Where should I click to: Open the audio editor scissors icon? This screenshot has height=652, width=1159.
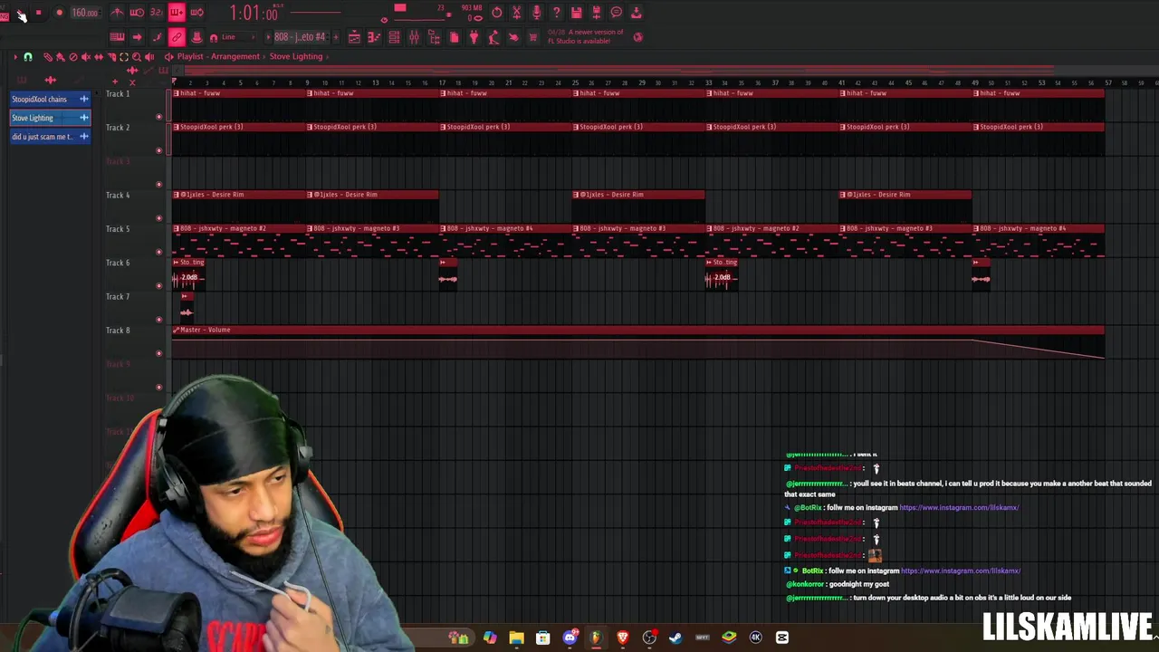tap(516, 13)
